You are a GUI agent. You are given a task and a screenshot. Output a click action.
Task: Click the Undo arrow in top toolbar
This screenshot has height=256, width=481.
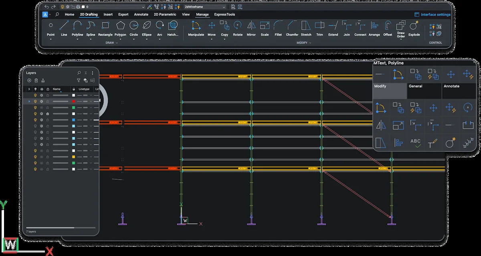[x=46, y=7]
